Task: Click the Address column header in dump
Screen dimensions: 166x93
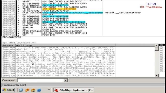Action: coord(9,45)
